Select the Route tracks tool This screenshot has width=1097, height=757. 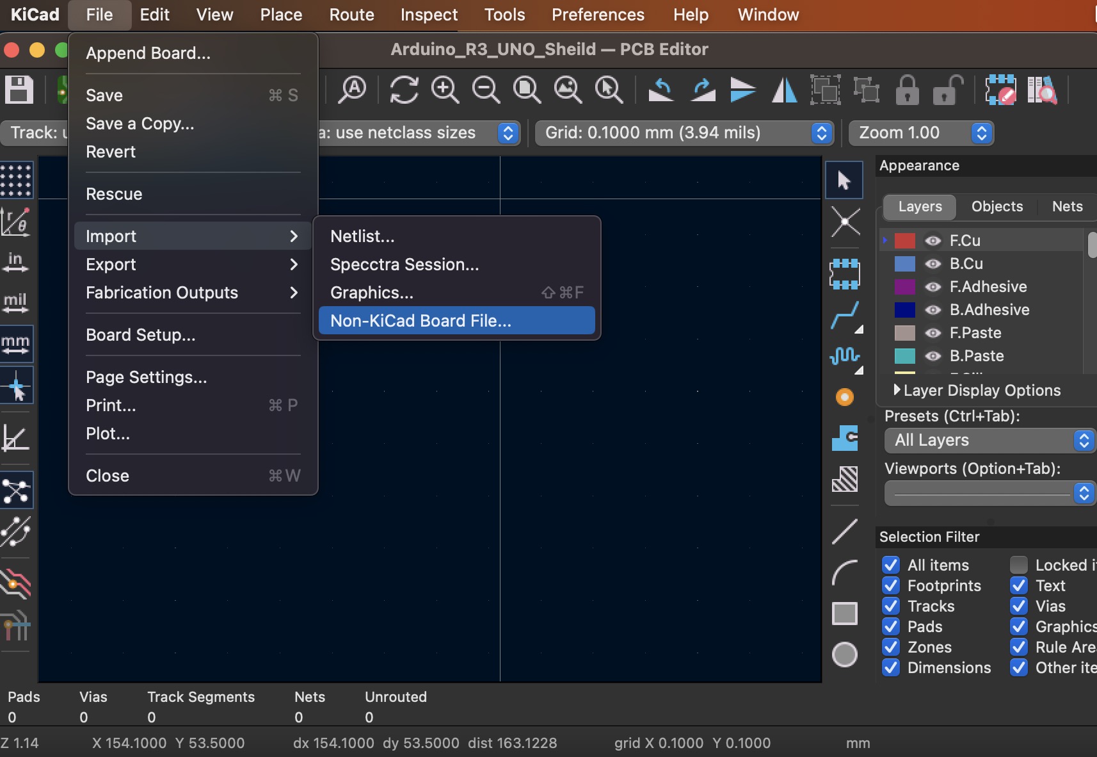(x=845, y=316)
